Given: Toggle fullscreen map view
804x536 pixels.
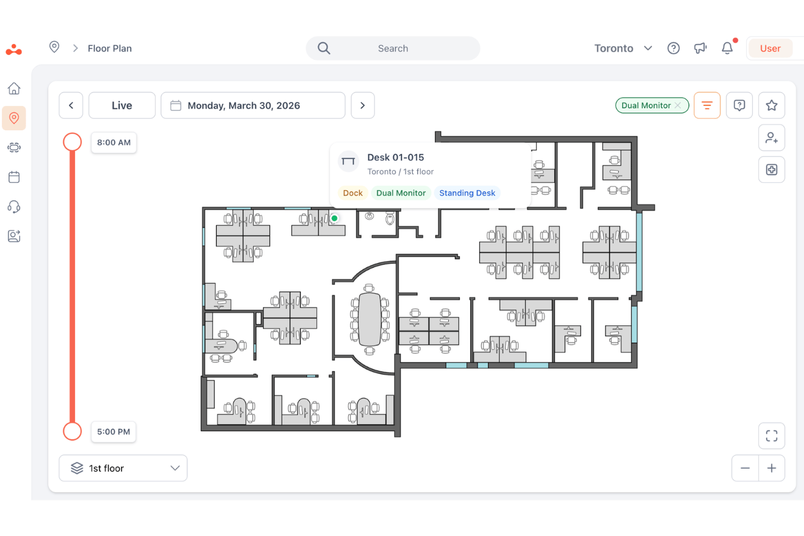Looking at the screenshot, I should pos(771,436).
